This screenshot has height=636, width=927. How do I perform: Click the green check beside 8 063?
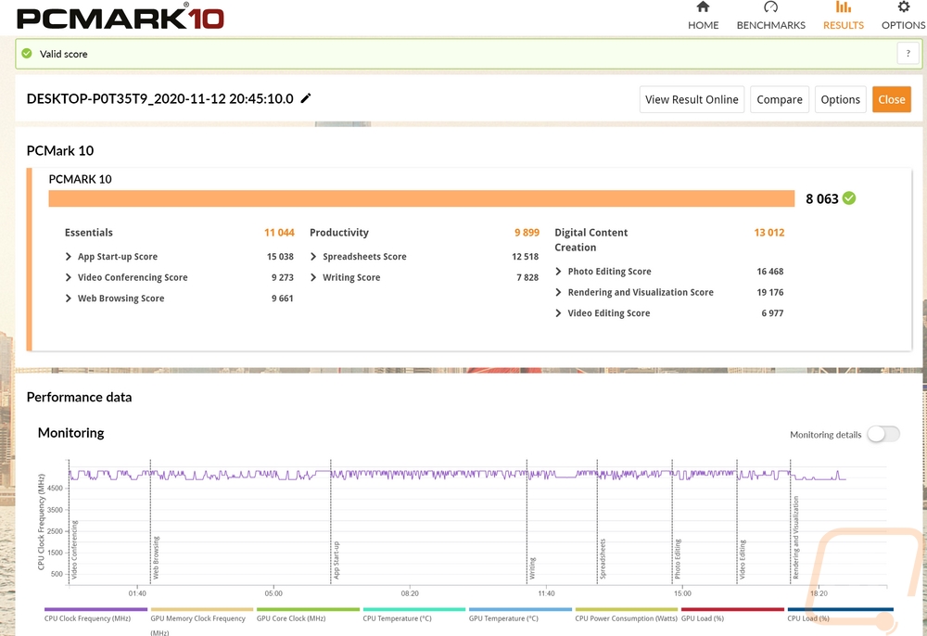click(849, 198)
